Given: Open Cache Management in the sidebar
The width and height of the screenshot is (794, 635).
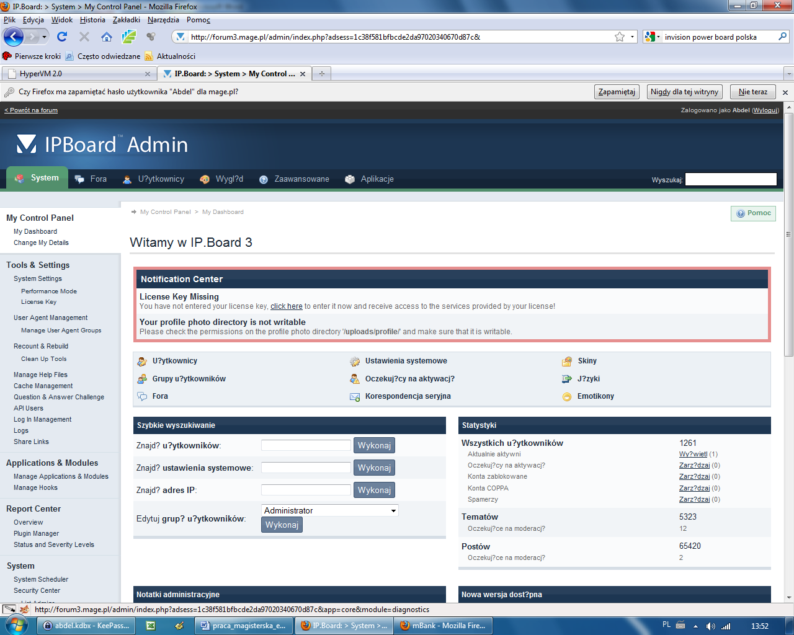Looking at the screenshot, I should click(43, 386).
